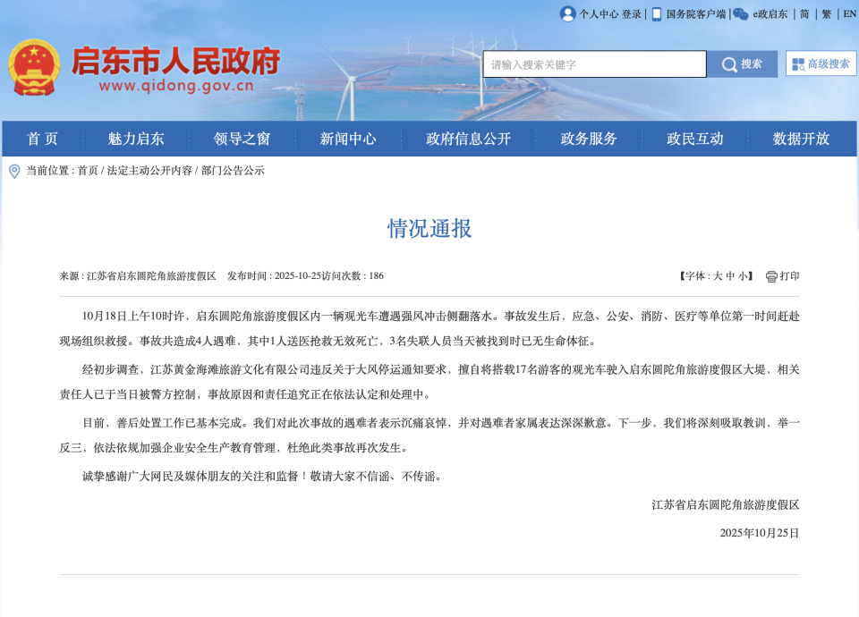Set font size to 大 in the font selector

(718, 275)
